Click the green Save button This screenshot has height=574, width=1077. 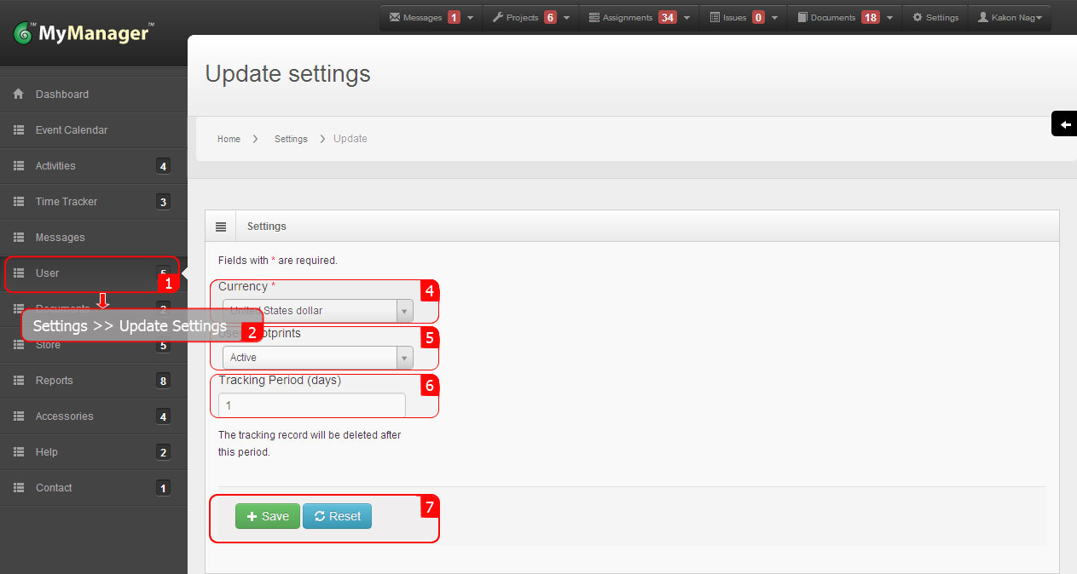(268, 516)
